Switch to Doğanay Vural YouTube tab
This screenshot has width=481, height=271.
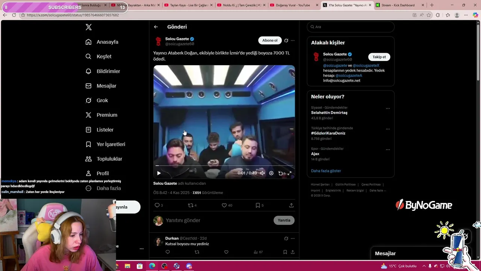[x=295, y=5]
